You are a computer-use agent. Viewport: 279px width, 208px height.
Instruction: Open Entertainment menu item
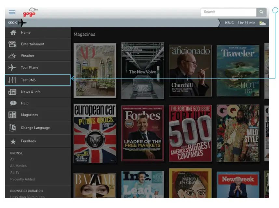33,44
